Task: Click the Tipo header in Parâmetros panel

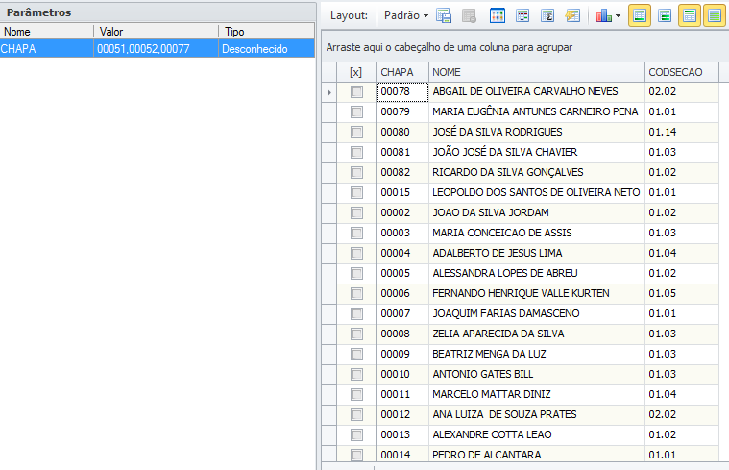Action: tap(267, 31)
